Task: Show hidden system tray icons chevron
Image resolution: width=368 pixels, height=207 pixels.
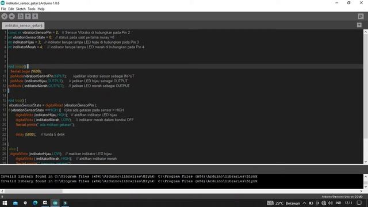Action: [x=304, y=203]
